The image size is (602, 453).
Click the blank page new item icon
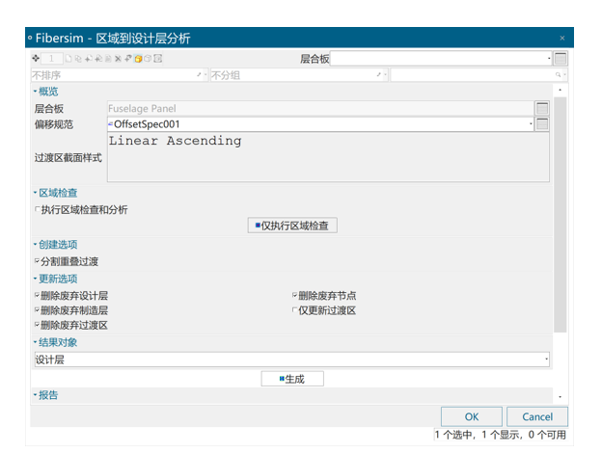tap(68, 58)
